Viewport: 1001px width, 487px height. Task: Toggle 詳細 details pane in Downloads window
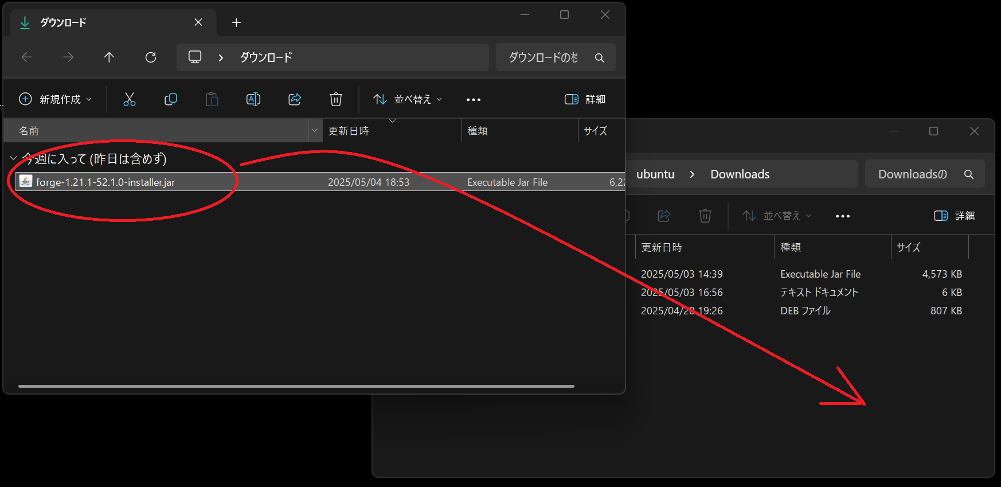click(x=955, y=216)
